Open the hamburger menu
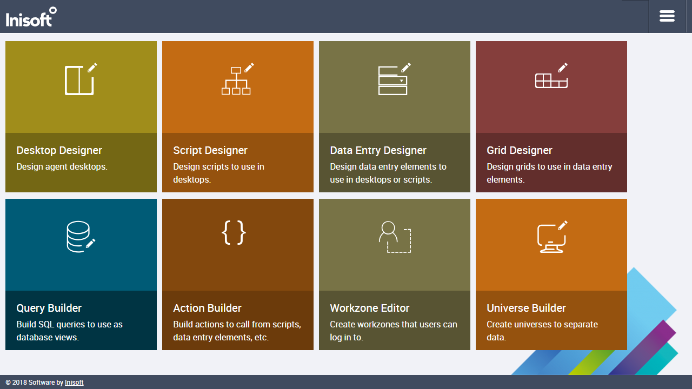 (667, 16)
